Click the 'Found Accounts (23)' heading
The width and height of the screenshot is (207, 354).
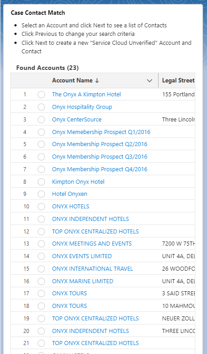click(x=48, y=68)
